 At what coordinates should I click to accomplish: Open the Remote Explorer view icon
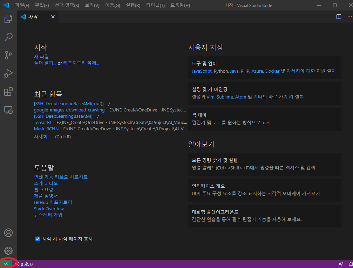8,110
